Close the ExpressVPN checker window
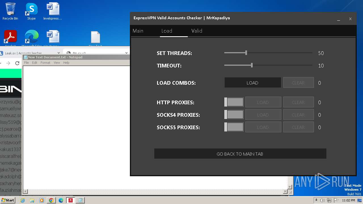The image size is (363, 204). (350, 19)
